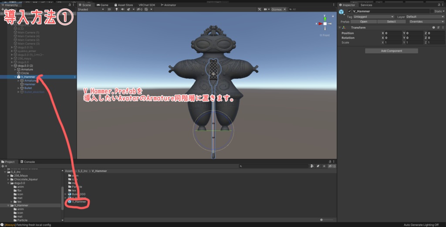Toggle hidden objects visibility icon in Scene toolbar
The image size is (446, 227).
[139, 10]
